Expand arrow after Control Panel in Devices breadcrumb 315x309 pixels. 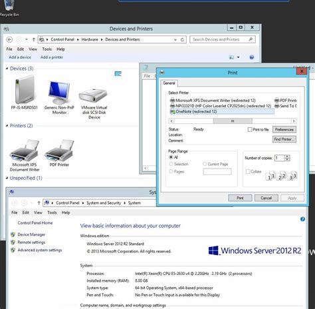tap(78, 39)
